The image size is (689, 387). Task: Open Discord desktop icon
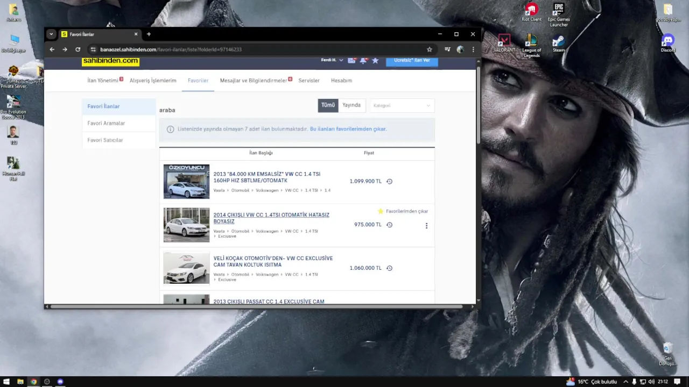click(x=668, y=44)
